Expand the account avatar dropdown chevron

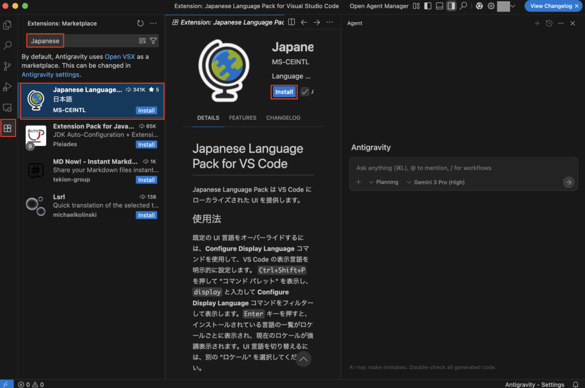pos(512,6)
